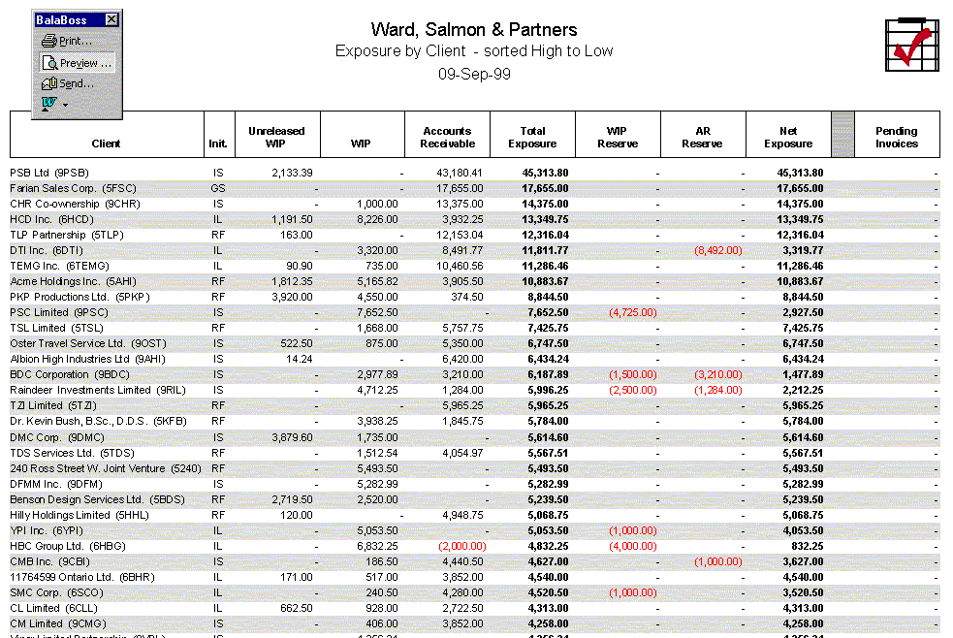
Task: Click the Pending Invoices column header
Action: point(897,137)
